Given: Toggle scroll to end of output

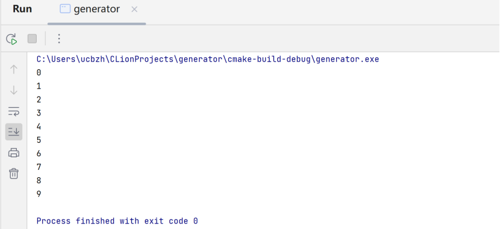Looking at the screenshot, I should click(x=14, y=132).
